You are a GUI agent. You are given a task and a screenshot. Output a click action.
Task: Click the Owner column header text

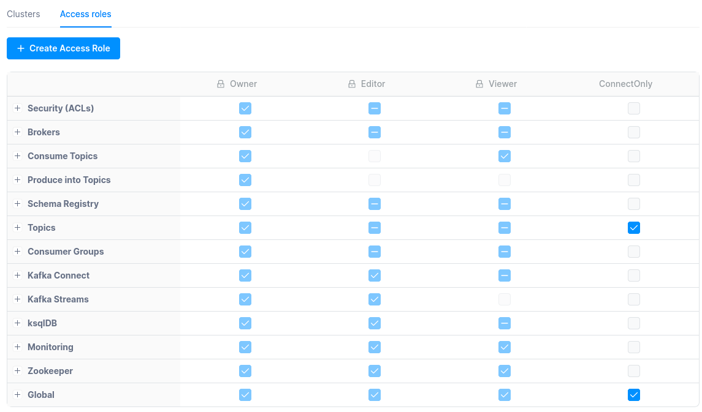(243, 84)
